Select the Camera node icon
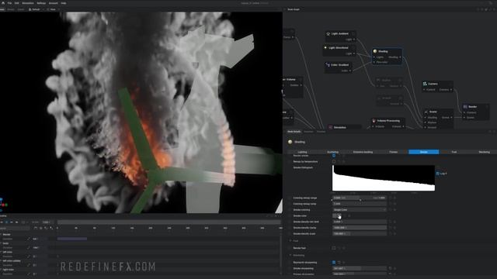Image resolution: width=497 pixels, height=279 pixels. (425, 84)
